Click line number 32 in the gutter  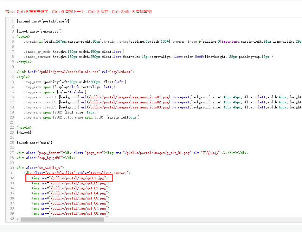pos(12,178)
